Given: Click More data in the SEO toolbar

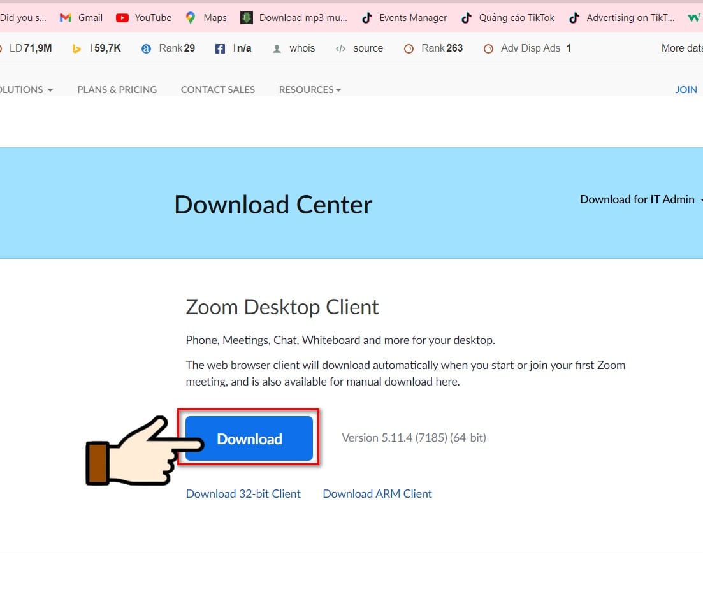Looking at the screenshot, I should [x=682, y=48].
